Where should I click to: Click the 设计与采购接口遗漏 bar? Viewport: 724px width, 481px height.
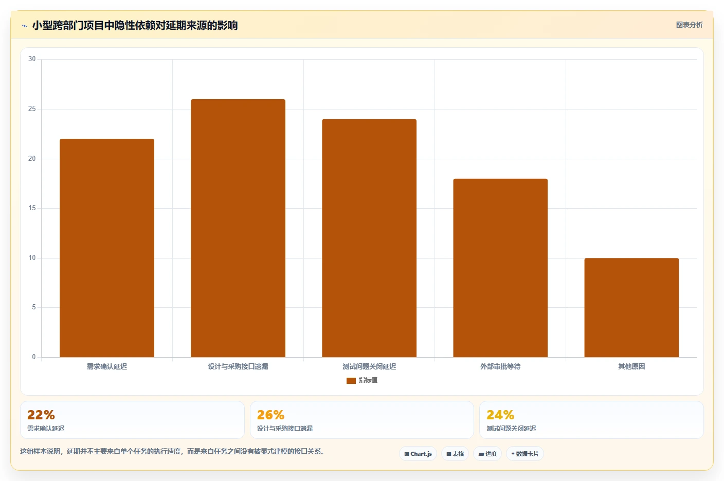click(238, 228)
